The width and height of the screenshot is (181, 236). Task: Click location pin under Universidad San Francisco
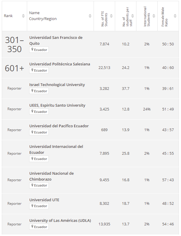(x=32, y=49)
